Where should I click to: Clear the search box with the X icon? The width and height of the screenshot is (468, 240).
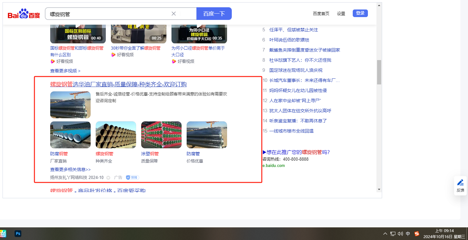point(174,14)
